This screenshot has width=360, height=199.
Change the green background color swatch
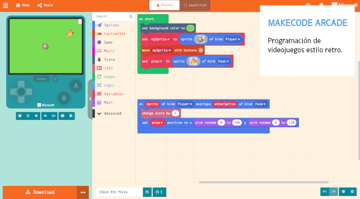[x=190, y=28]
